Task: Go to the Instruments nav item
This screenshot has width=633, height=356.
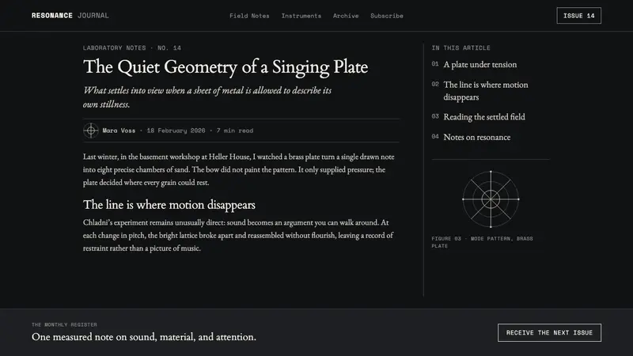Action: click(x=301, y=16)
